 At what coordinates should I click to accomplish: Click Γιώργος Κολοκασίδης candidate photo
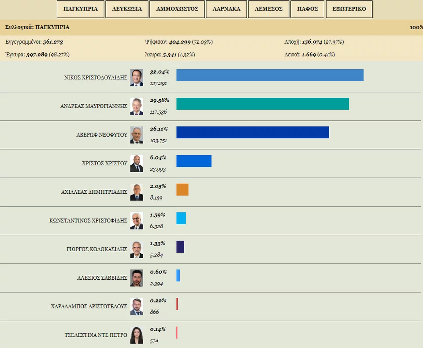[x=137, y=249]
